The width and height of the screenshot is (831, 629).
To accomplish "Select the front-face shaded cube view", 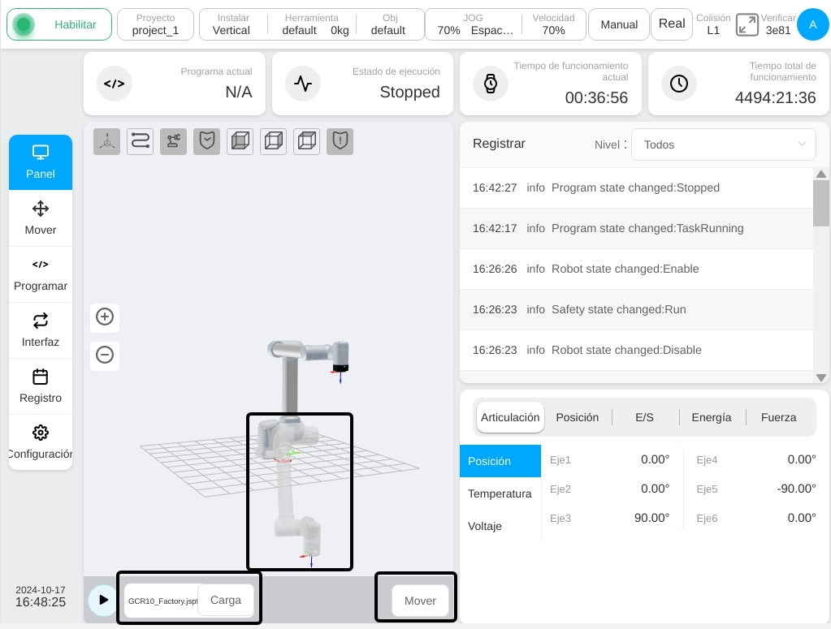I will 240,141.
